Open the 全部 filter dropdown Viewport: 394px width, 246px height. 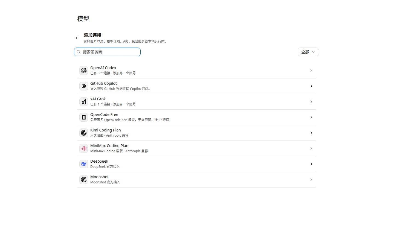[308, 52]
